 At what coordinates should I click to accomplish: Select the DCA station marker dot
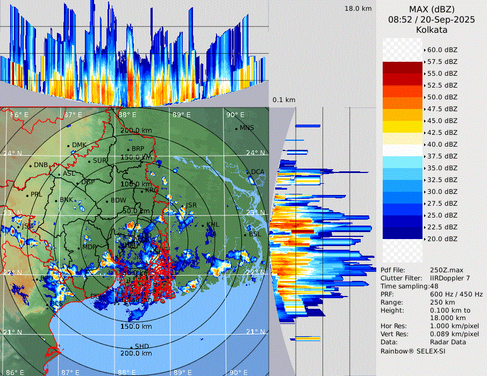coord(248,172)
